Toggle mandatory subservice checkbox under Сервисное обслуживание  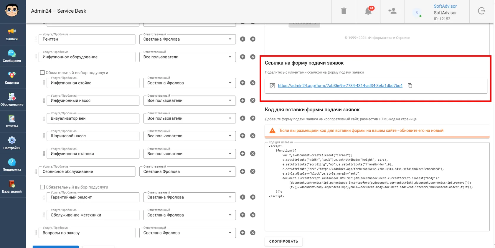42,187
